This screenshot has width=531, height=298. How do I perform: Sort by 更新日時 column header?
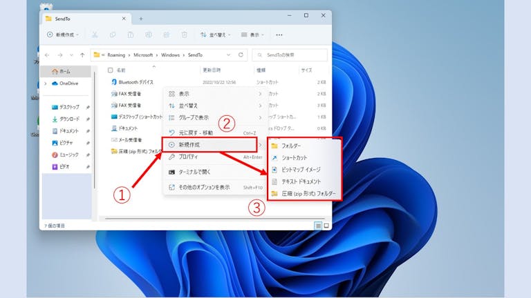[x=212, y=70]
